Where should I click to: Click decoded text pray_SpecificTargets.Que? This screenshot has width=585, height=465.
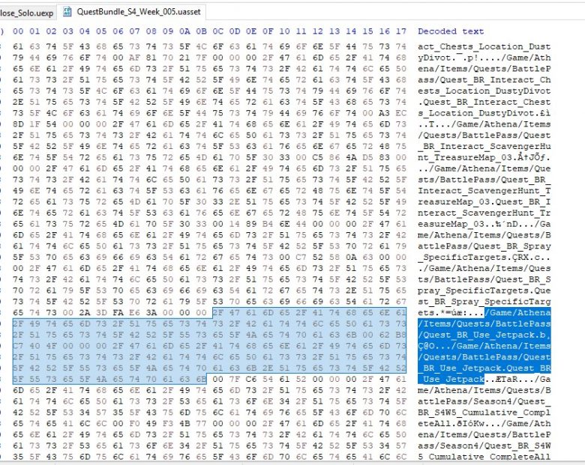[x=484, y=291]
